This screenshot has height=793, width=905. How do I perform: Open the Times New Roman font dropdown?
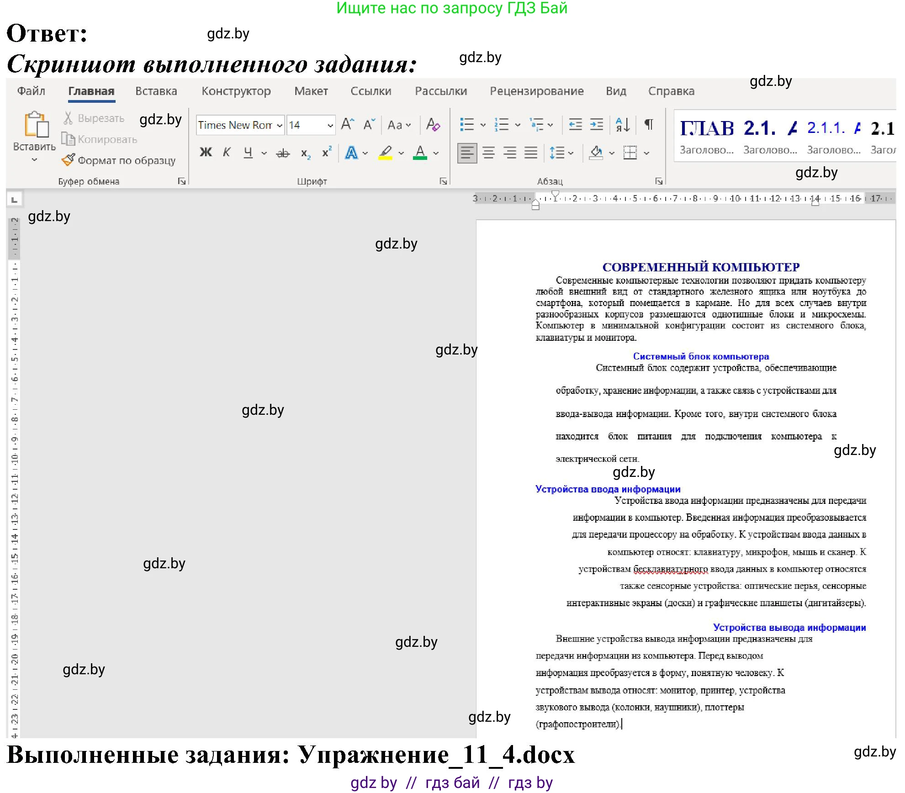click(280, 124)
